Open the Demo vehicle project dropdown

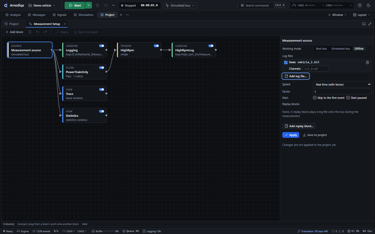pyautogui.click(x=42, y=5)
